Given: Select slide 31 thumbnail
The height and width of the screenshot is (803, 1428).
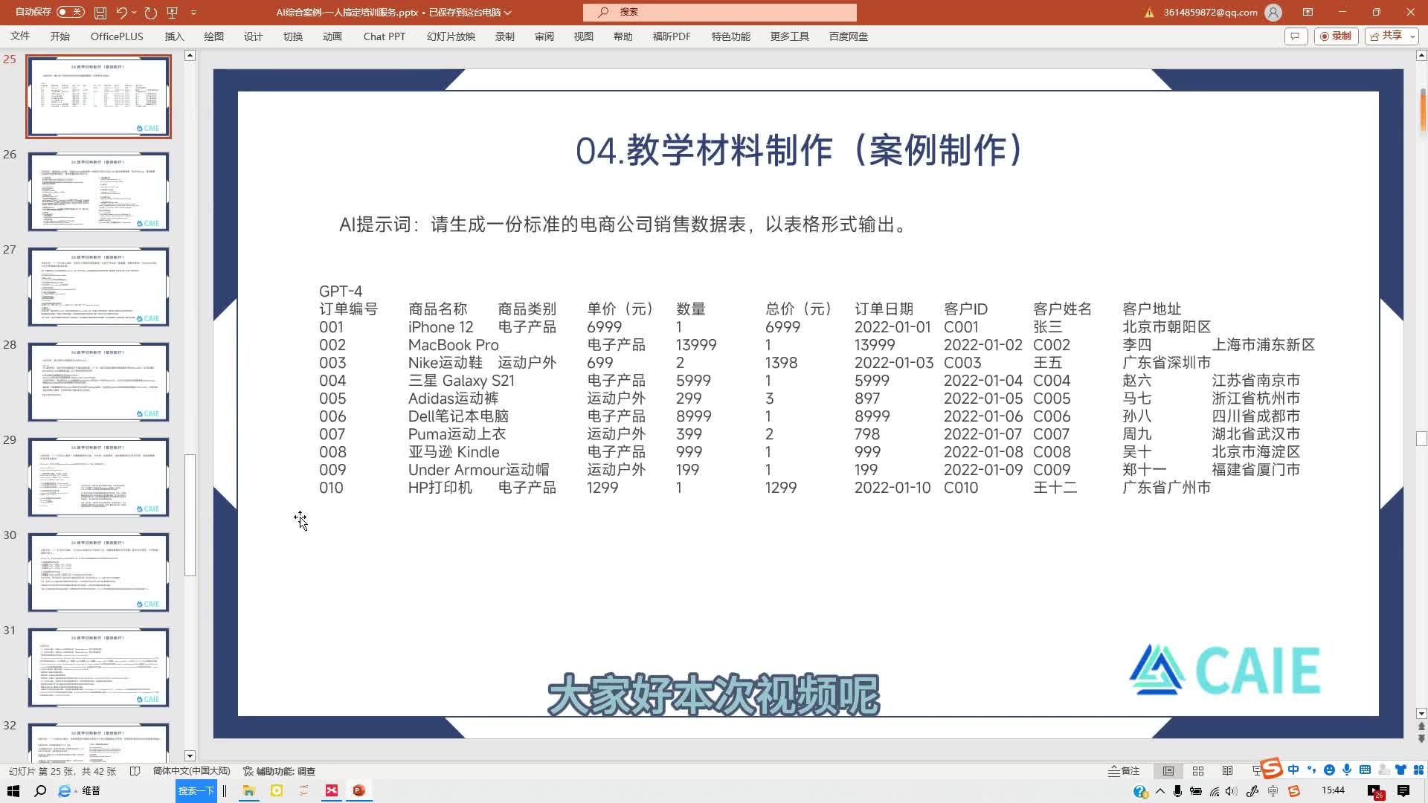Looking at the screenshot, I should (99, 668).
